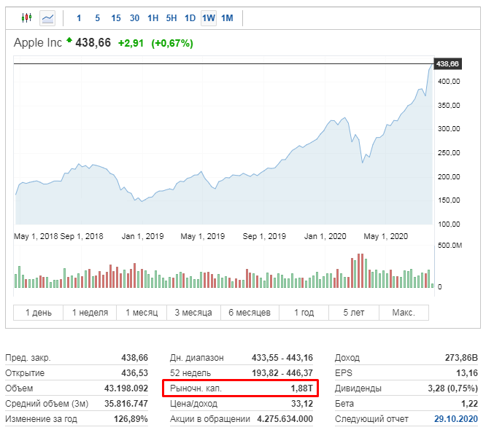Click the Открытие value 436,53

[134, 372]
